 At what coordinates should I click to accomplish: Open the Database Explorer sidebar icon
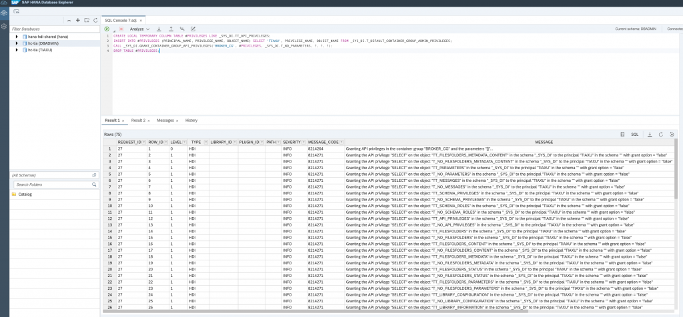(4, 13)
